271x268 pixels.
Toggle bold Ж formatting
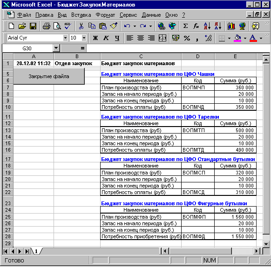click(95, 38)
